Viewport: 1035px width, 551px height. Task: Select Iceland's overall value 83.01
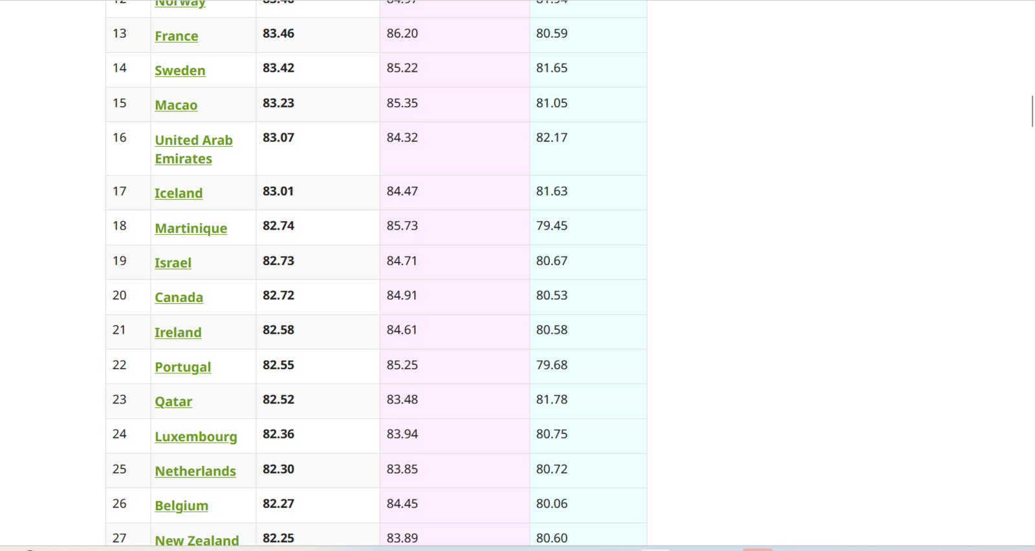pyautogui.click(x=278, y=191)
